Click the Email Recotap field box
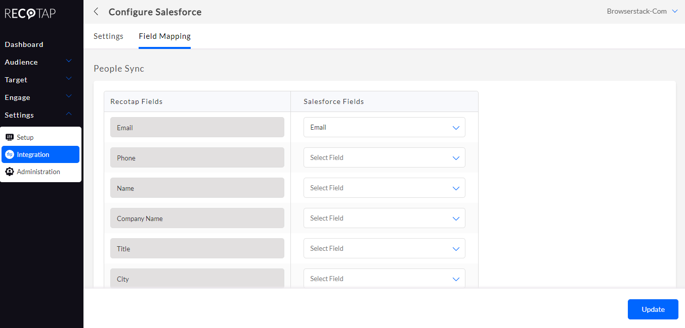685x328 pixels. (197, 127)
